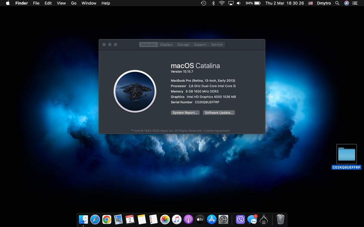
Task: Open the Notes app in Dock
Action: [142, 219]
